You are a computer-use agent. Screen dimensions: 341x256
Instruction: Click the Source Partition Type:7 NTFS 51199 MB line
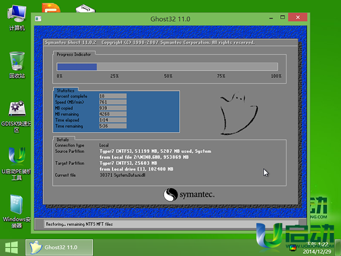tap(155, 151)
